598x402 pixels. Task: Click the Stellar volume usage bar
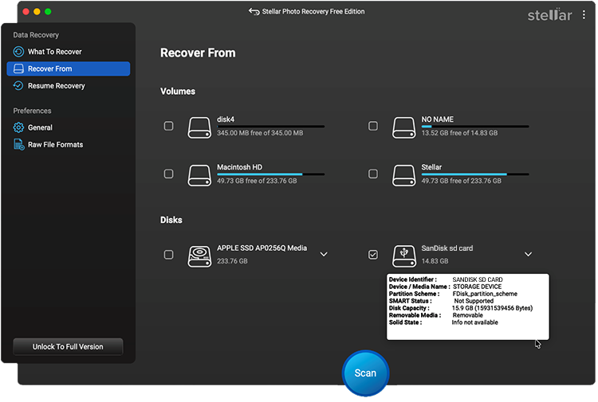pos(475,174)
